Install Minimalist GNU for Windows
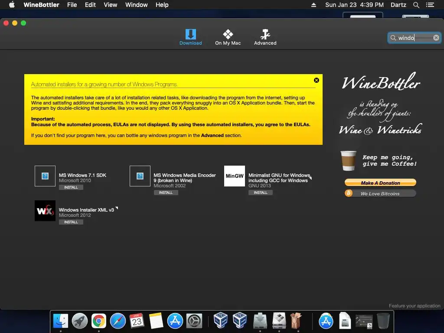This screenshot has height=333, width=444. 261,193
